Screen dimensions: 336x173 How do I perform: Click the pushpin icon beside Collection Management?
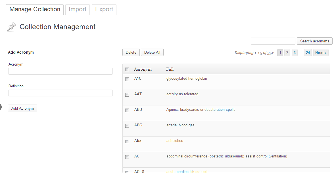(12, 27)
